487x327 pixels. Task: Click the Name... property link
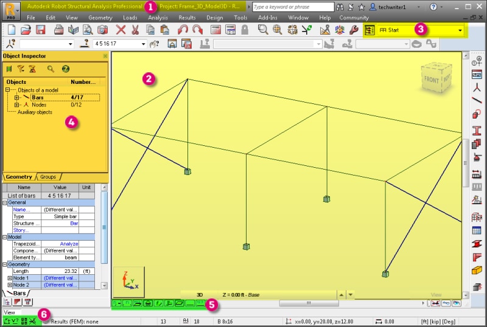pos(21,210)
